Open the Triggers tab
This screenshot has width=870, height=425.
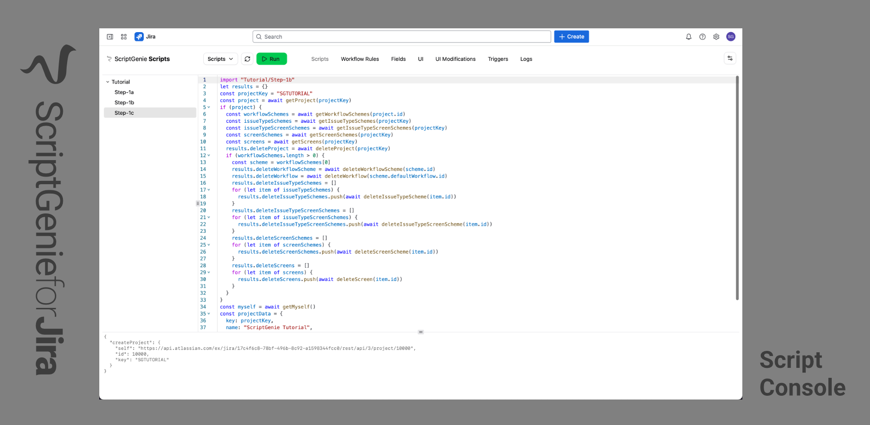(x=498, y=59)
